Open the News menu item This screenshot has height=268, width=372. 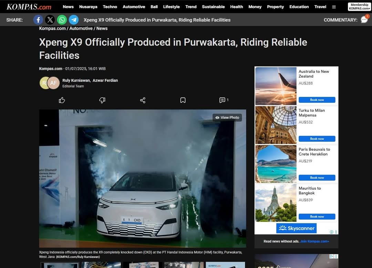point(68,7)
